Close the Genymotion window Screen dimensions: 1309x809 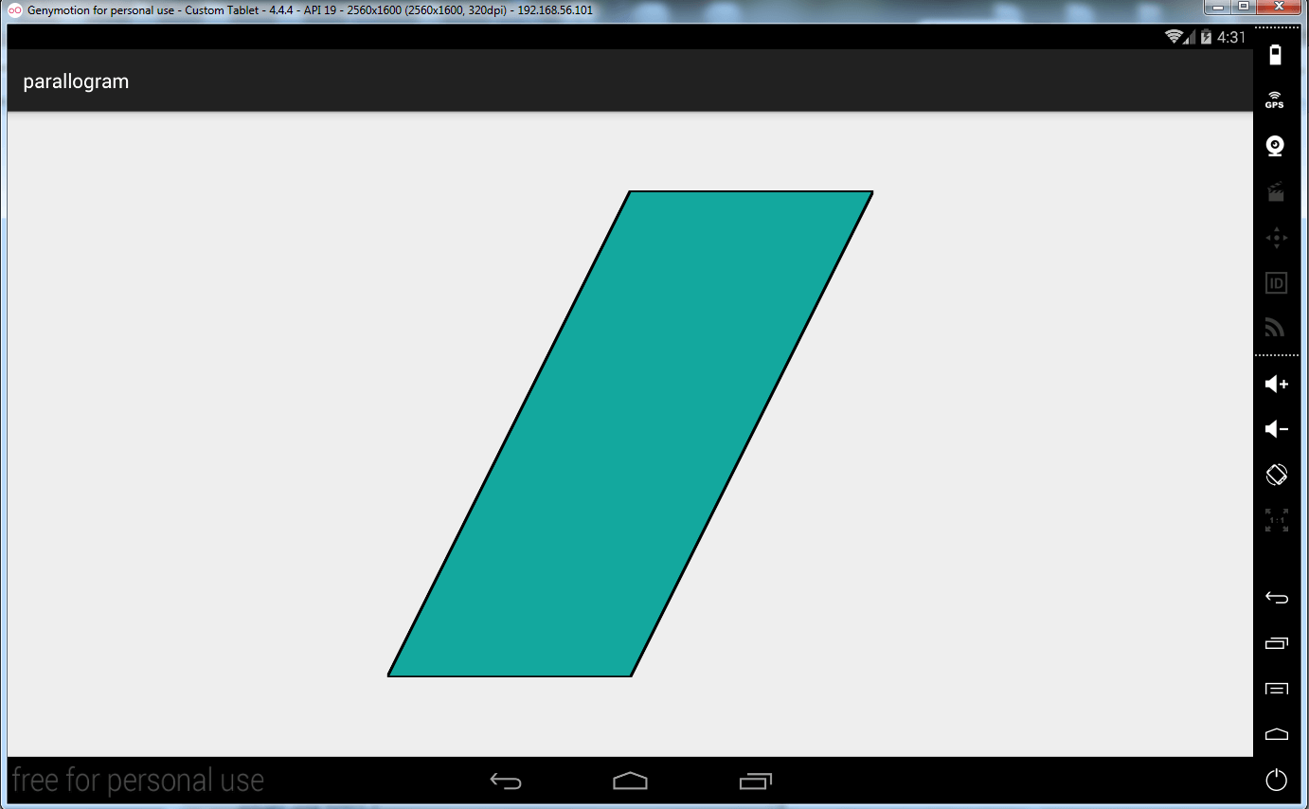point(1279,8)
